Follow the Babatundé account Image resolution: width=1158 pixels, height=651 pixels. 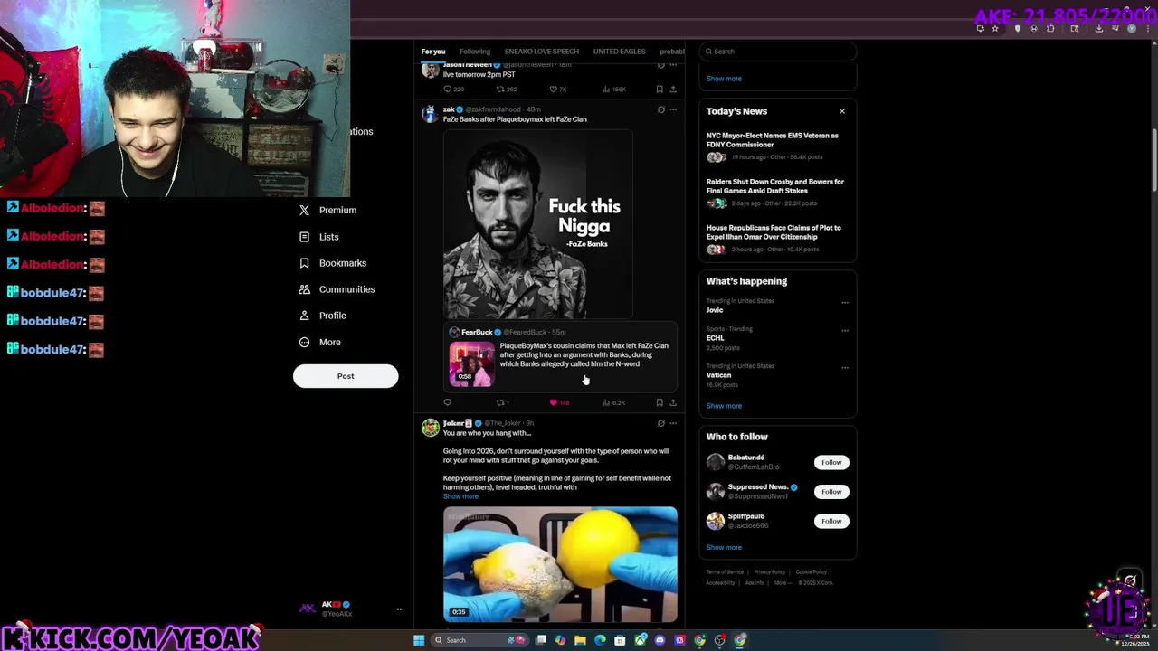(x=831, y=462)
